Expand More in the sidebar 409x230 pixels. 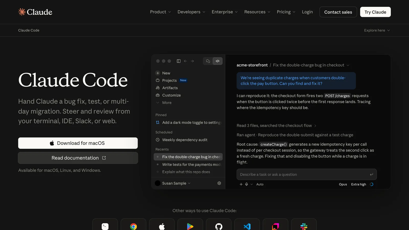coord(164,103)
